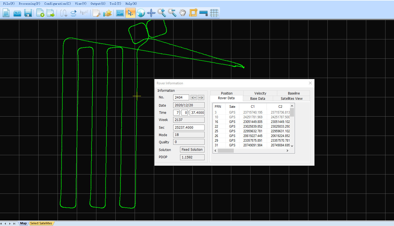
Task: Click the globe map view icon
Action: coord(141,13)
